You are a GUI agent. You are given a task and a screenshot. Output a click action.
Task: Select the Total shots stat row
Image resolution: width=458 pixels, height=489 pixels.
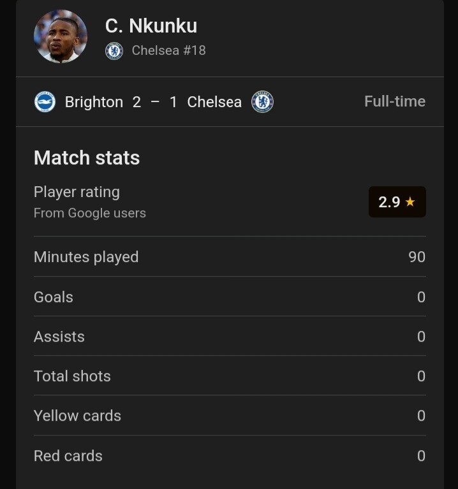[x=229, y=376]
